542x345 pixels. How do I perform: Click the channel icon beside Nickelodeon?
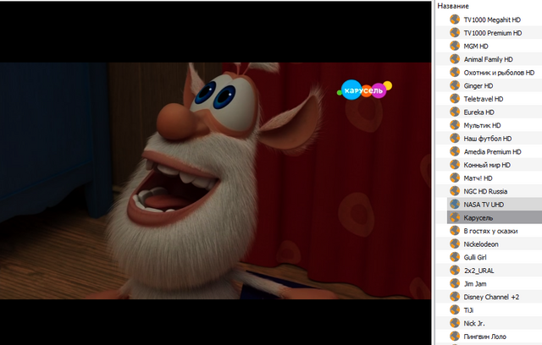[x=455, y=244]
